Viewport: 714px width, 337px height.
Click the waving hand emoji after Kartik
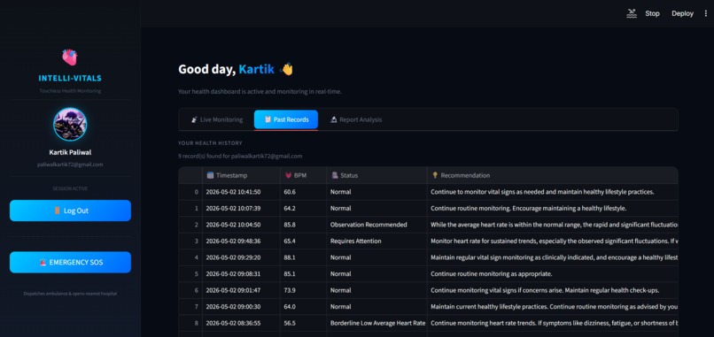click(x=286, y=69)
